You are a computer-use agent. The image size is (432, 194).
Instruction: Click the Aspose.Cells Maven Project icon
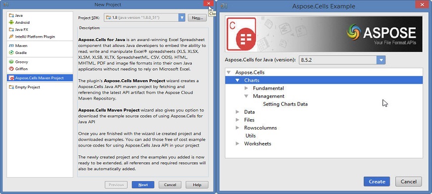point(11,78)
